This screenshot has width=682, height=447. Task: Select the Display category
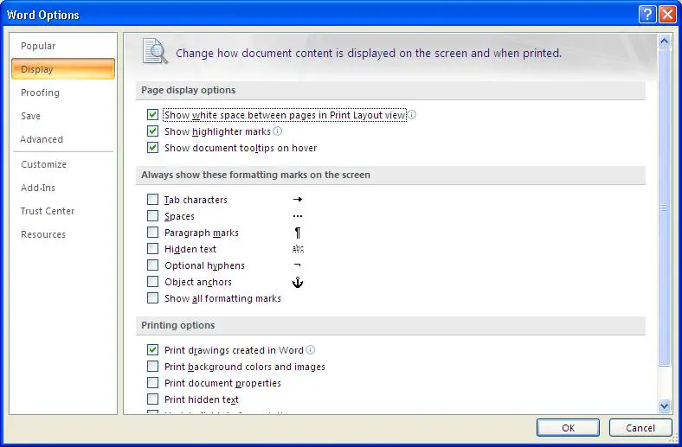pos(63,69)
